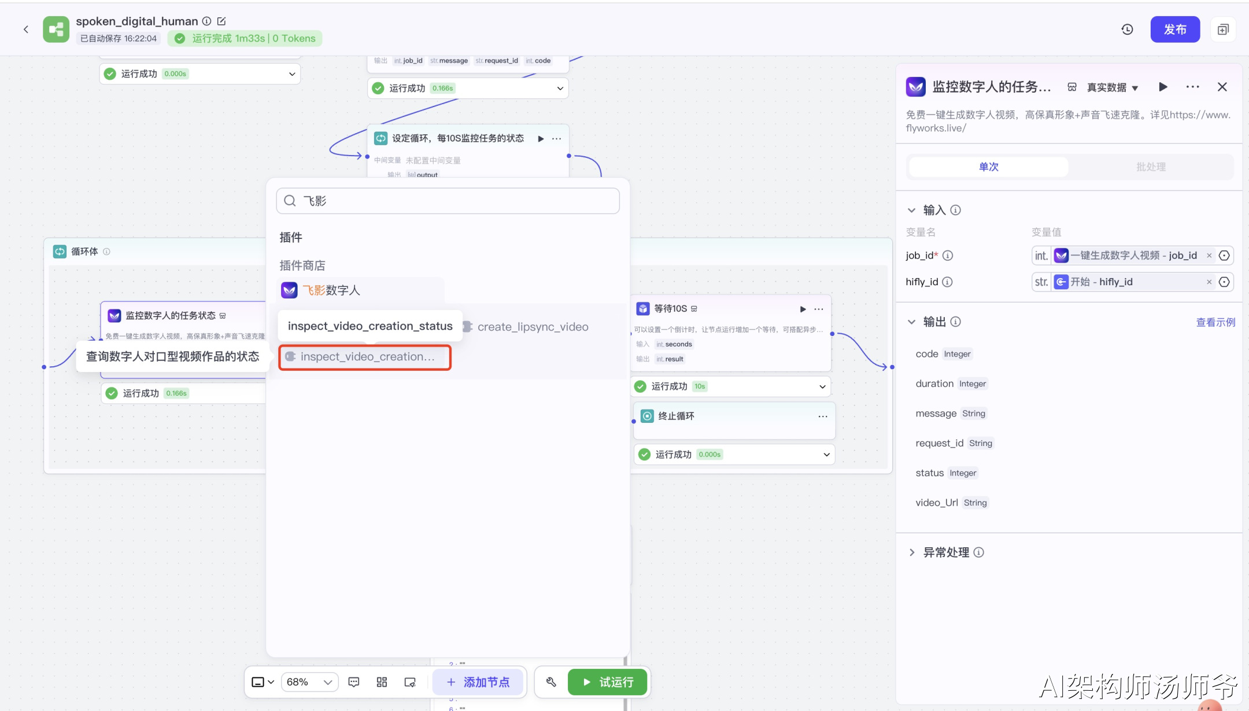Screen dimensions: 1249x711
Task: Click the play icon on 等待10S node
Action: (803, 309)
